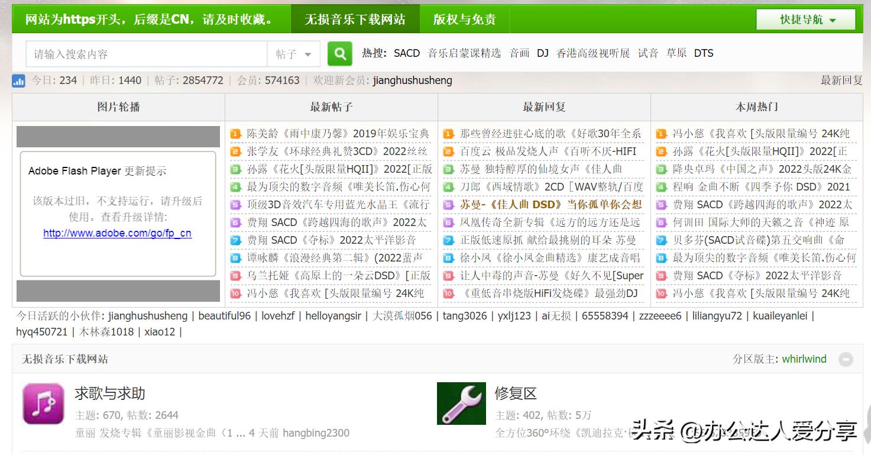
Task: Click the pink music note icon for 求歌与求助
Action: pyautogui.click(x=43, y=404)
